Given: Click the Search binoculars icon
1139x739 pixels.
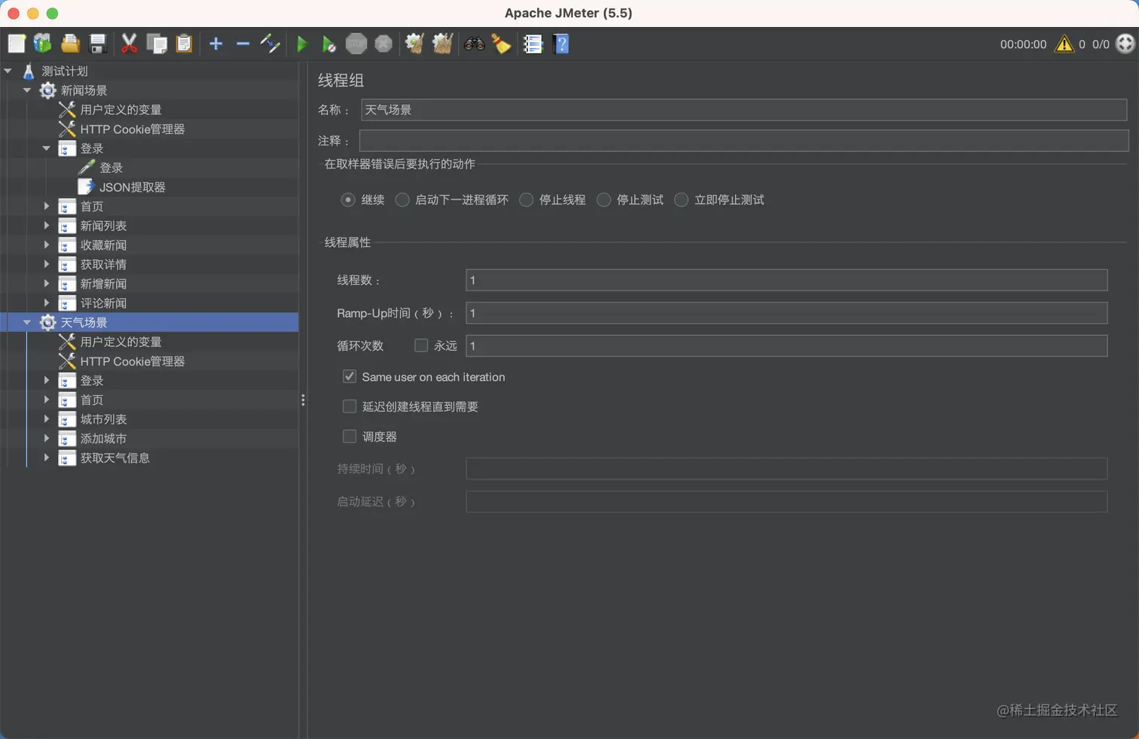Looking at the screenshot, I should click(474, 44).
